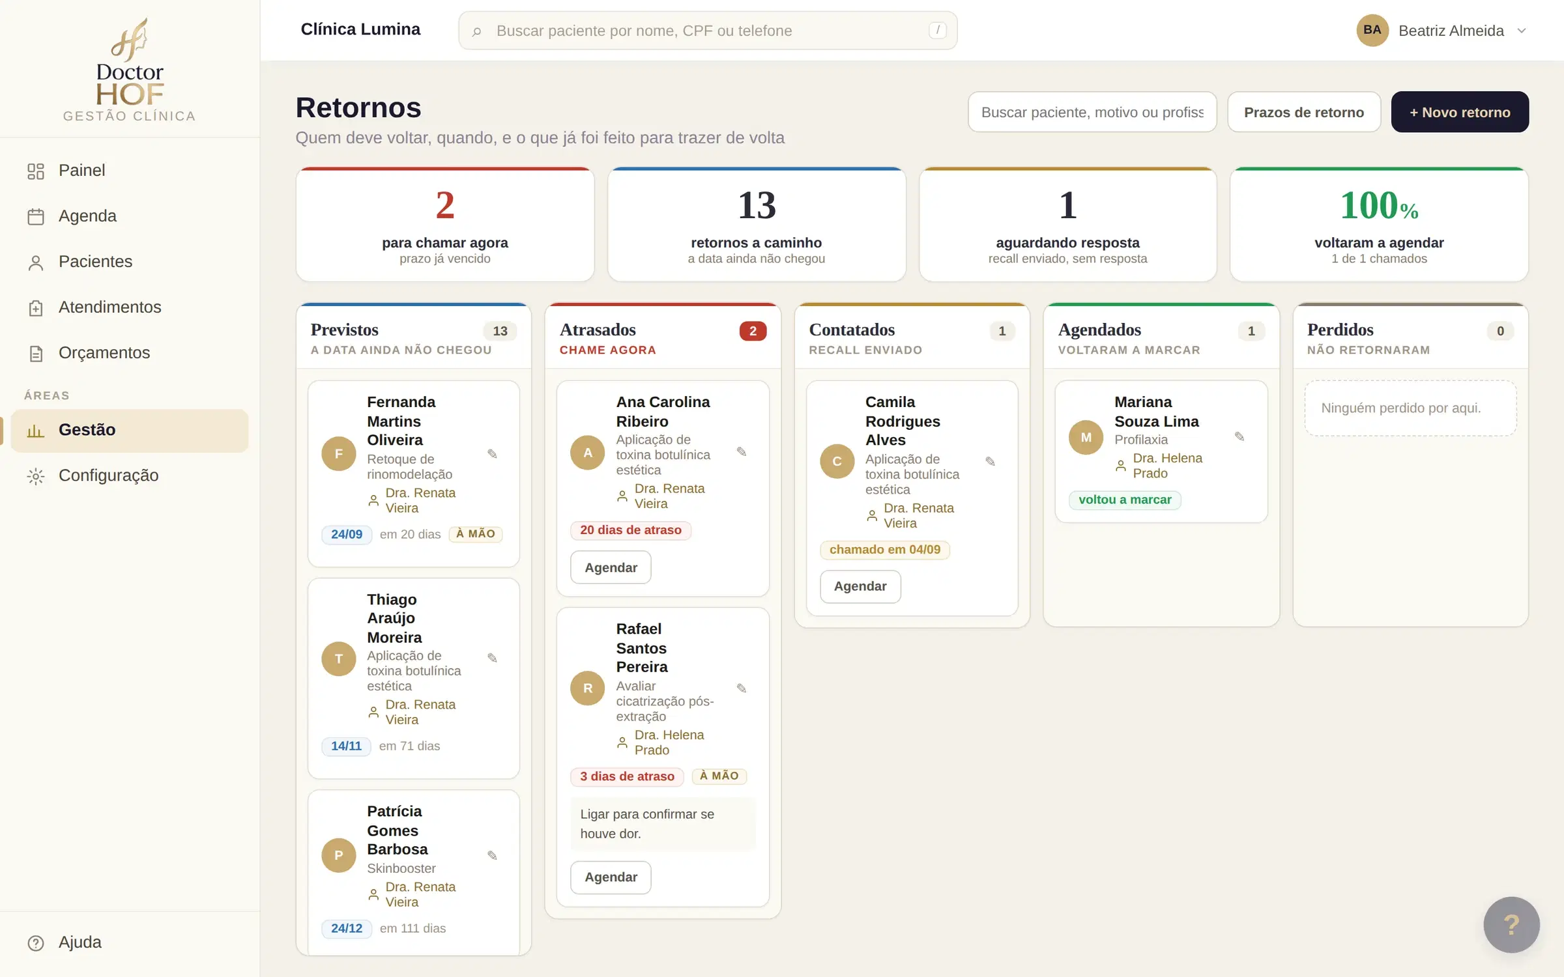Viewport: 1564px width, 977px height.
Task: Click the 'chamado em 04/09' badge
Action: (x=885, y=550)
